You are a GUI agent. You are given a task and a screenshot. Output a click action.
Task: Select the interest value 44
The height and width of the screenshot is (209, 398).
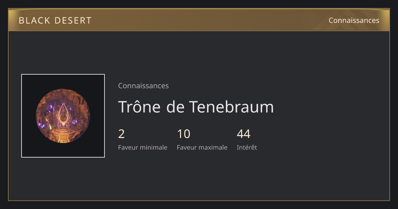(243, 134)
